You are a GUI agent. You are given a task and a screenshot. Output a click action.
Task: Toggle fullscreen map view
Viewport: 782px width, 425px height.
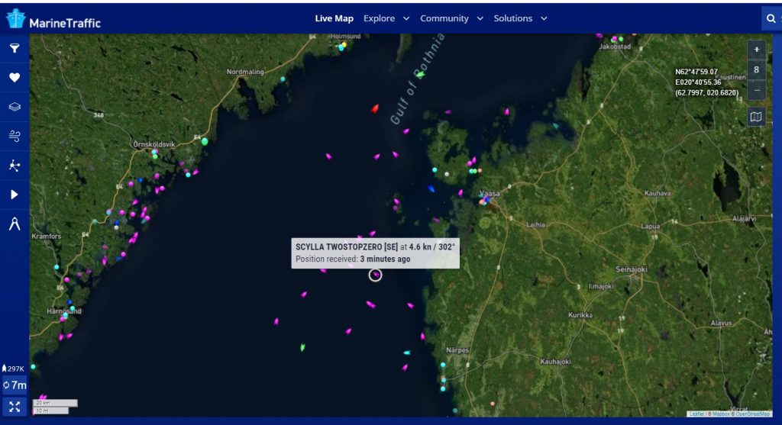(15, 406)
